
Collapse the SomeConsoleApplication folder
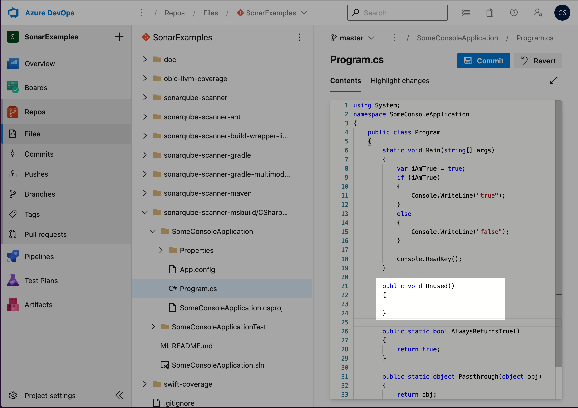pos(153,231)
